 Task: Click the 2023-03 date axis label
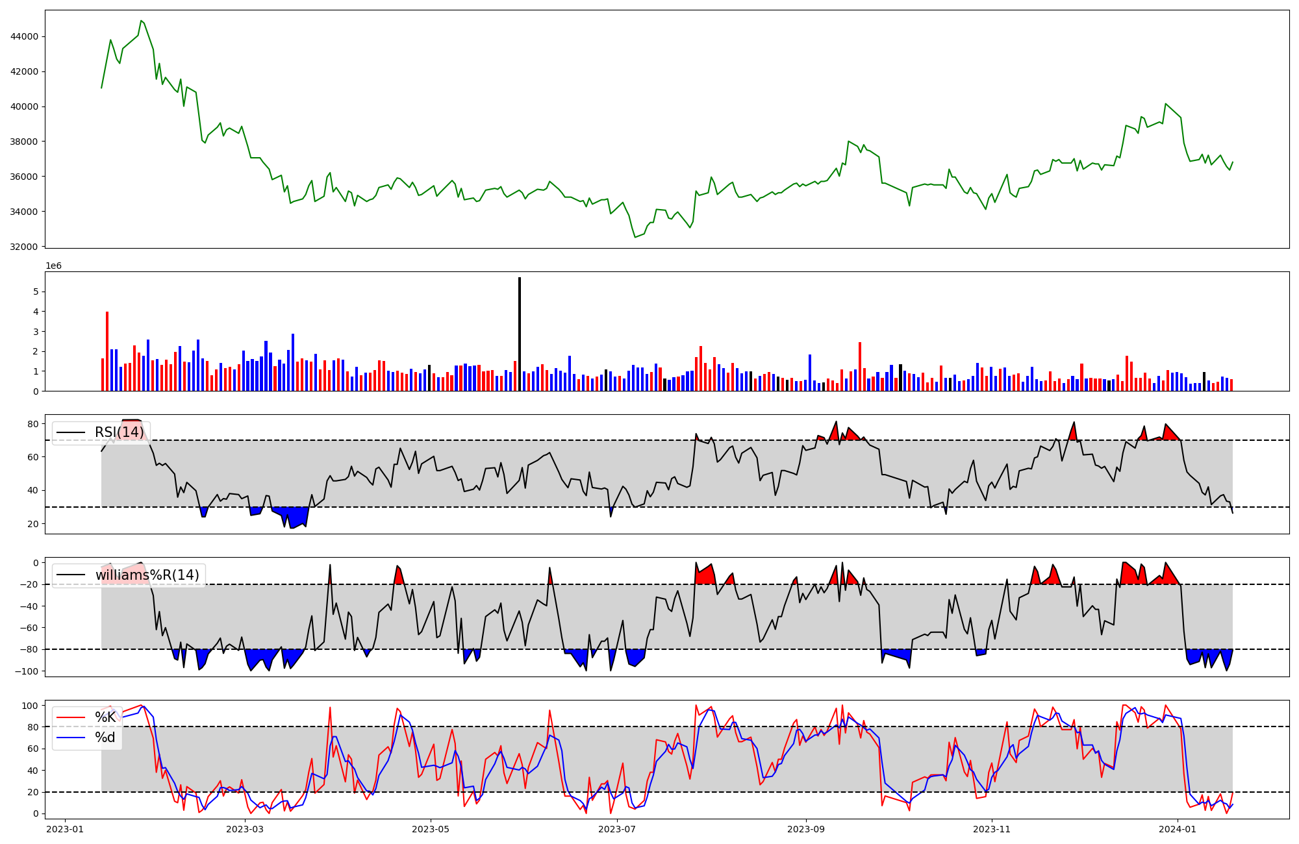point(245,828)
